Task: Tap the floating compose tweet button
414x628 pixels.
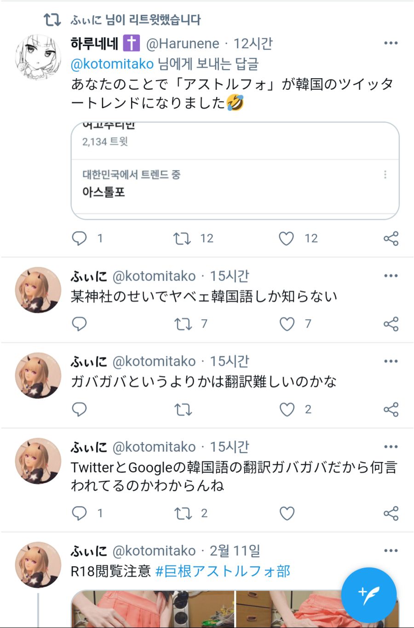Action: click(368, 594)
